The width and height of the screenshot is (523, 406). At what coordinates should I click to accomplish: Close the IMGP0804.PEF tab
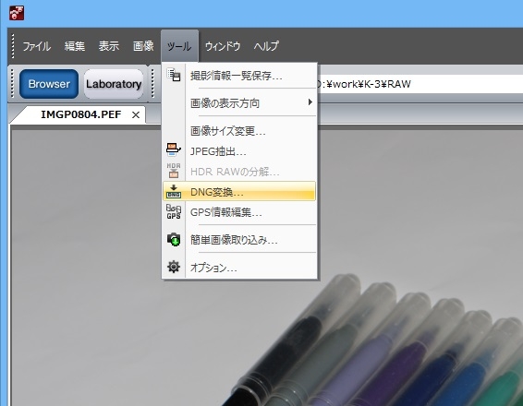[x=136, y=115]
